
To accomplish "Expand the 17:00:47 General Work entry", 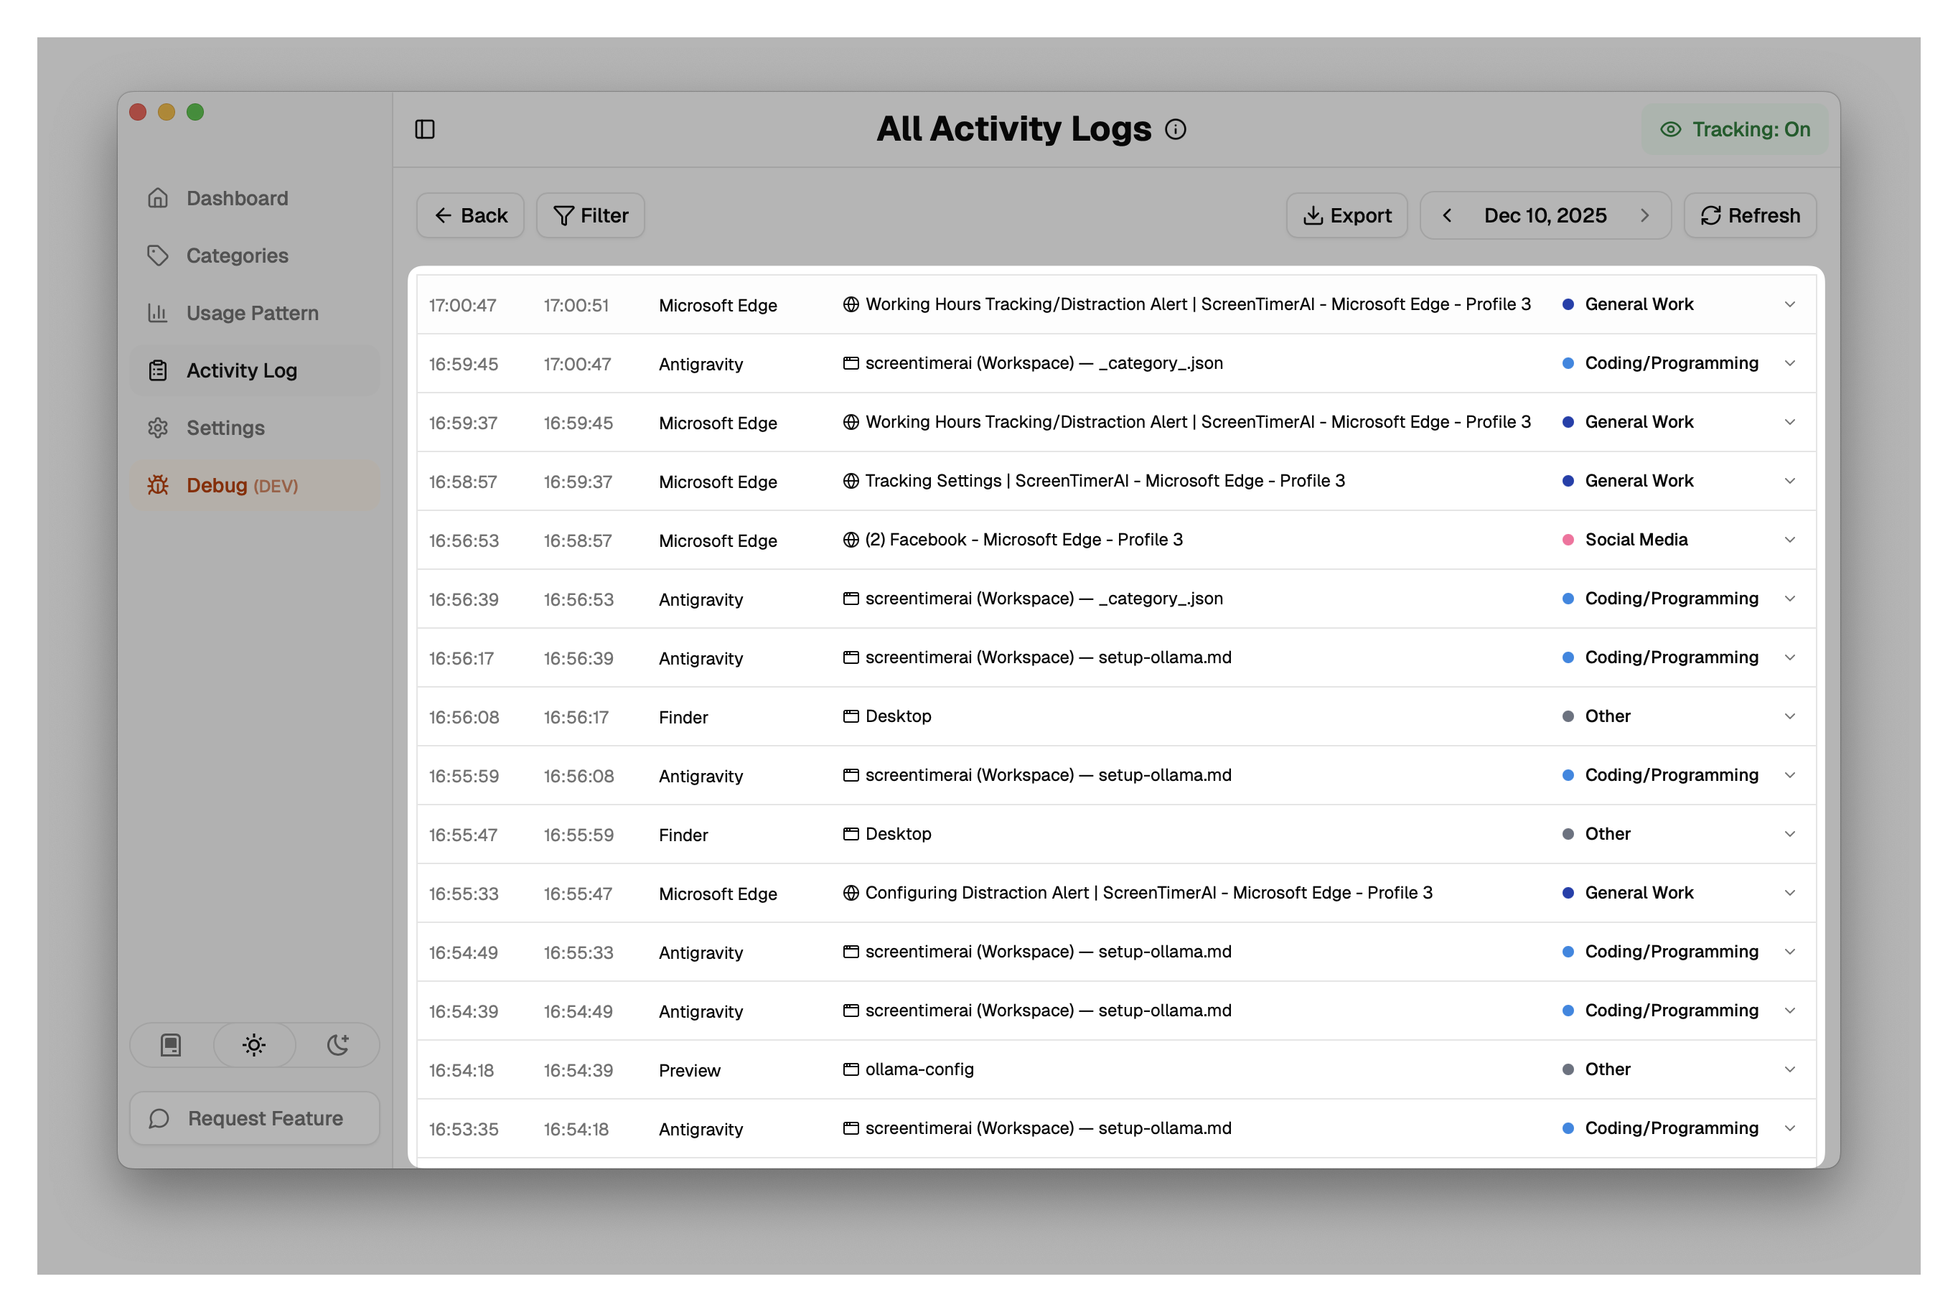I will [1790, 304].
